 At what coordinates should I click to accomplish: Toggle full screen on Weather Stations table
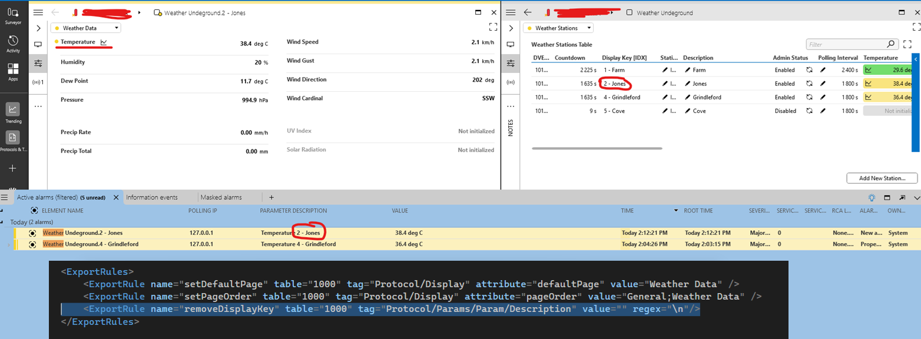click(x=907, y=44)
